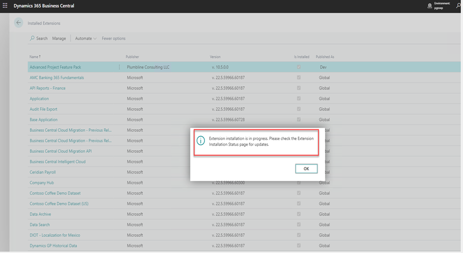Image resolution: width=463 pixels, height=253 pixels.
Task: Toggle Is Installed checkbox for Advanced Project Feature Pack
Action: point(299,67)
